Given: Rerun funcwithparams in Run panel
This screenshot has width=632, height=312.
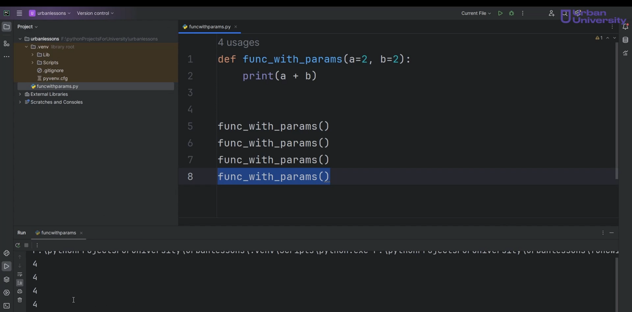Looking at the screenshot, I should click(17, 245).
